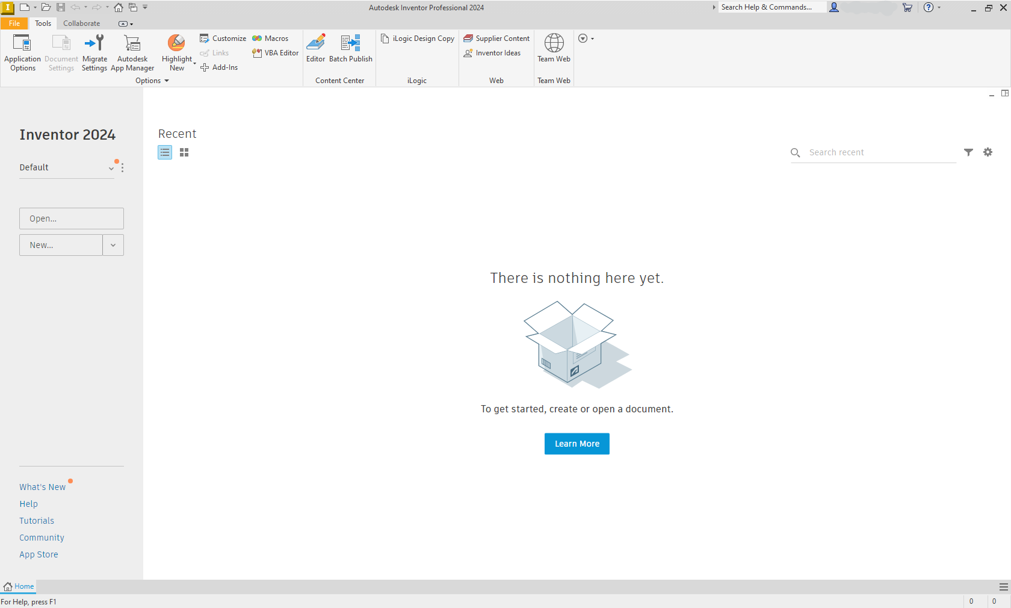Toggle the recent files filter

coord(968,152)
